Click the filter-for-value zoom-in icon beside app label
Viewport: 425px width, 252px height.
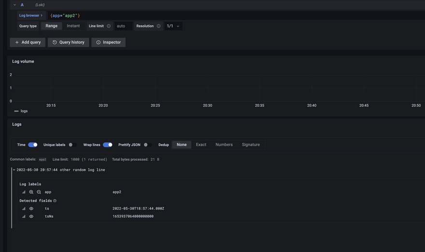[31, 192]
